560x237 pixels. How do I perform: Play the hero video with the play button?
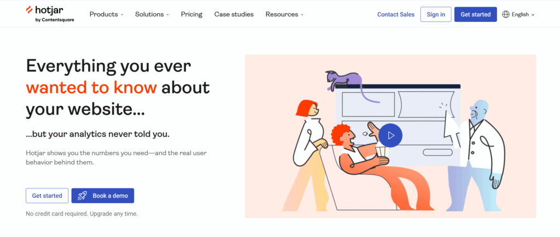(390, 134)
